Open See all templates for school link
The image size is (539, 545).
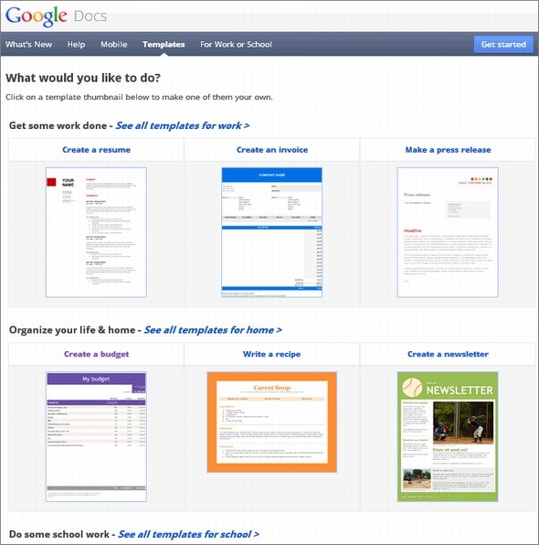pos(188,534)
